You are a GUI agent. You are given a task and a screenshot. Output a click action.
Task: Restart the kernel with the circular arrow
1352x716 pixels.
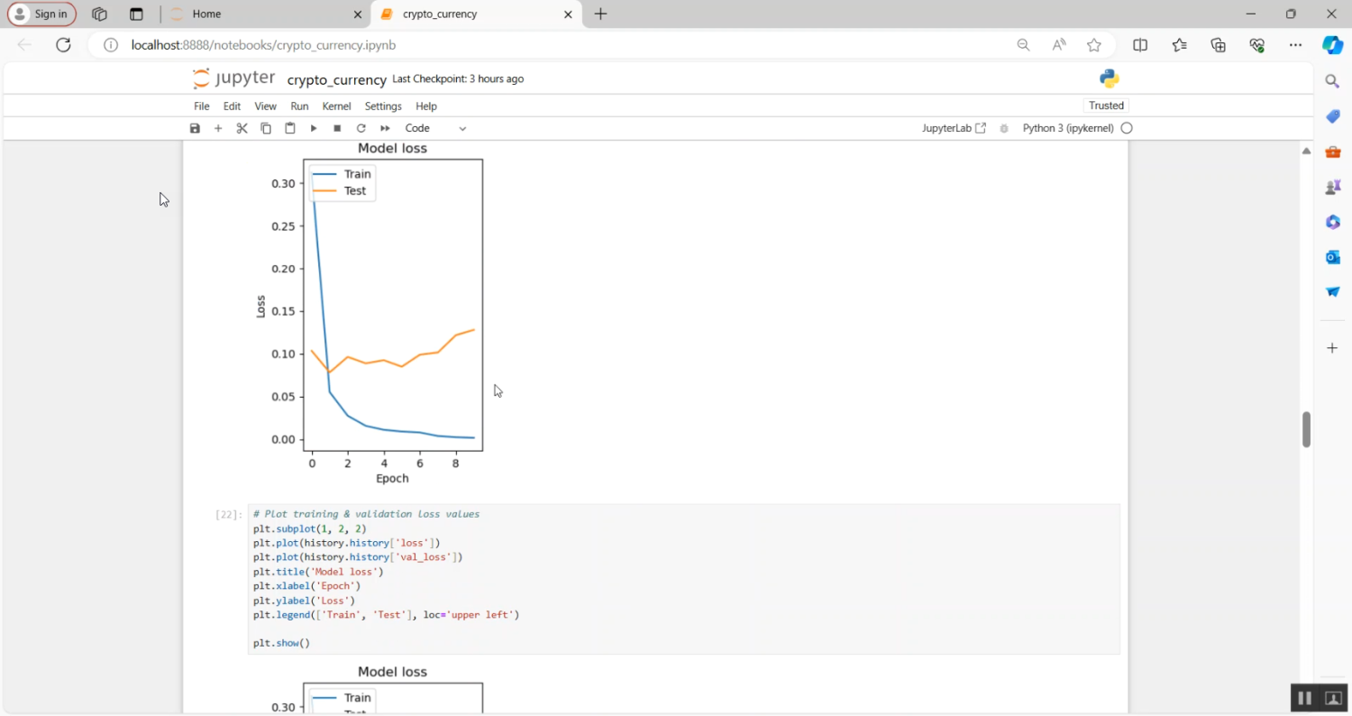click(361, 128)
